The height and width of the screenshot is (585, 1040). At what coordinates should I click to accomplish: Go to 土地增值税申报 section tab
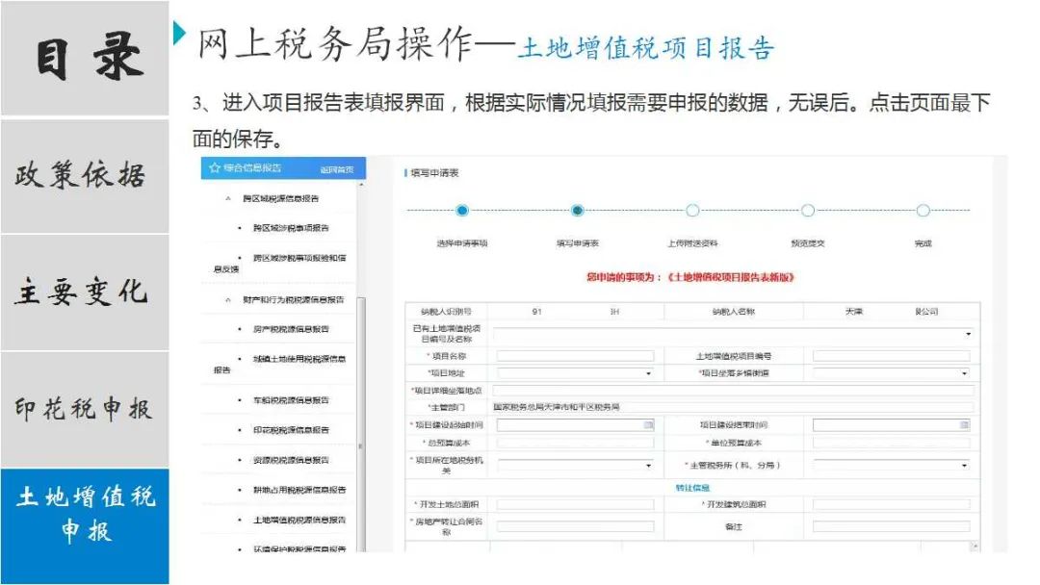pyautogui.click(x=85, y=526)
